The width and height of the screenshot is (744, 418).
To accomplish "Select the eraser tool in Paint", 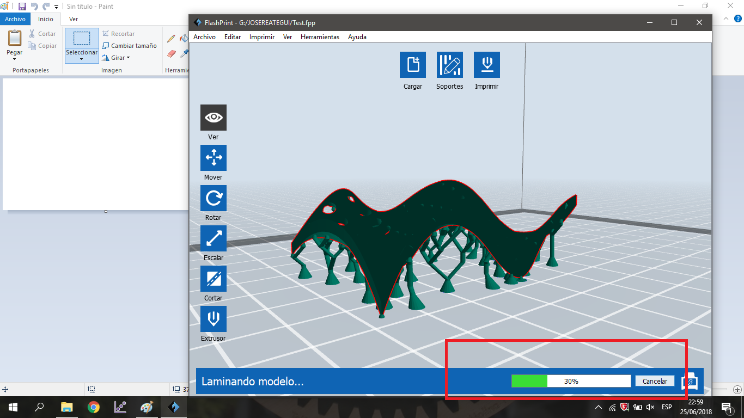I will click(x=172, y=54).
